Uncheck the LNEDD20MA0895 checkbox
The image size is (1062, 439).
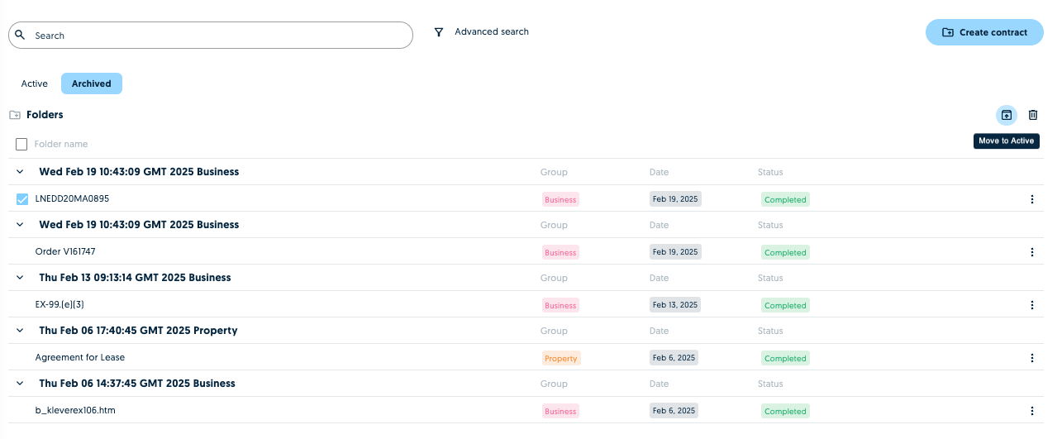point(22,199)
